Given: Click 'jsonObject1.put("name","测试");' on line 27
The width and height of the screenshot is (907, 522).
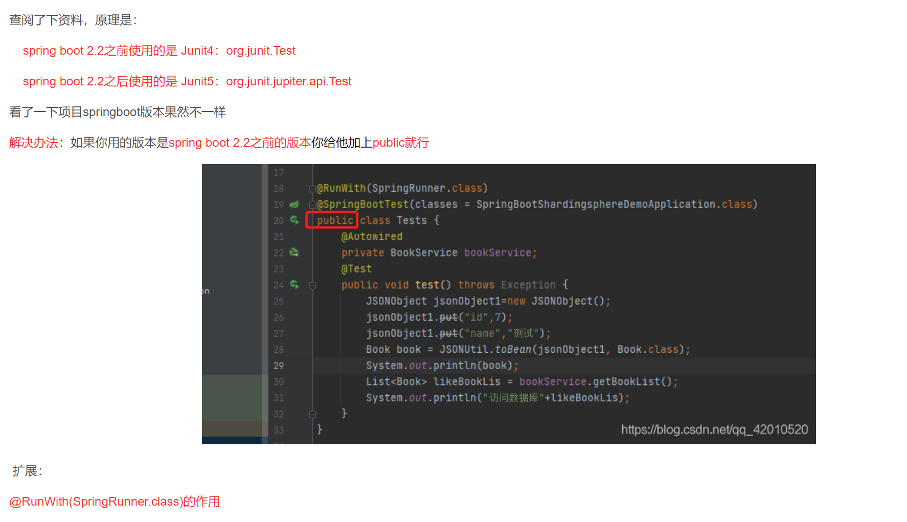Looking at the screenshot, I should tap(458, 333).
